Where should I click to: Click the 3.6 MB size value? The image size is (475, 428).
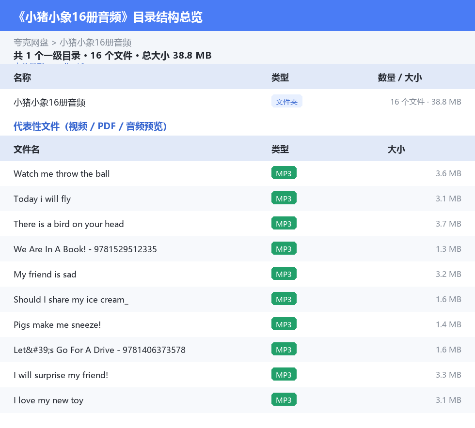[448, 173]
